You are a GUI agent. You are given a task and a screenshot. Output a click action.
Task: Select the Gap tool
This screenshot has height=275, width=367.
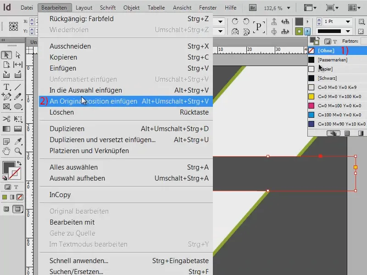pos(18,65)
